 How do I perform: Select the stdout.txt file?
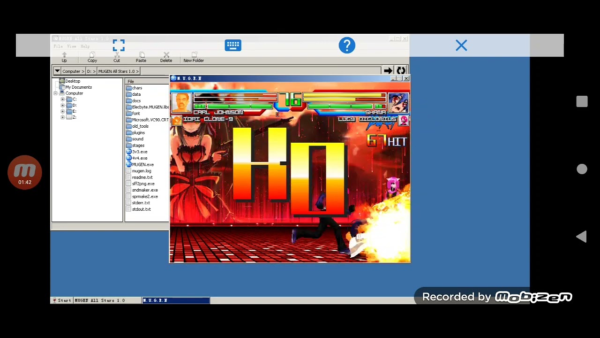tap(138, 209)
